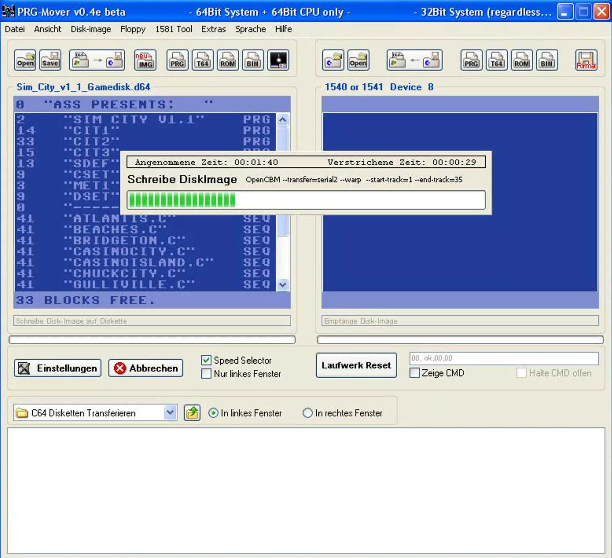Click the ASS PRESENTS disk header line
Image resolution: width=612 pixels, height=558 pixels.
[152, 104]
